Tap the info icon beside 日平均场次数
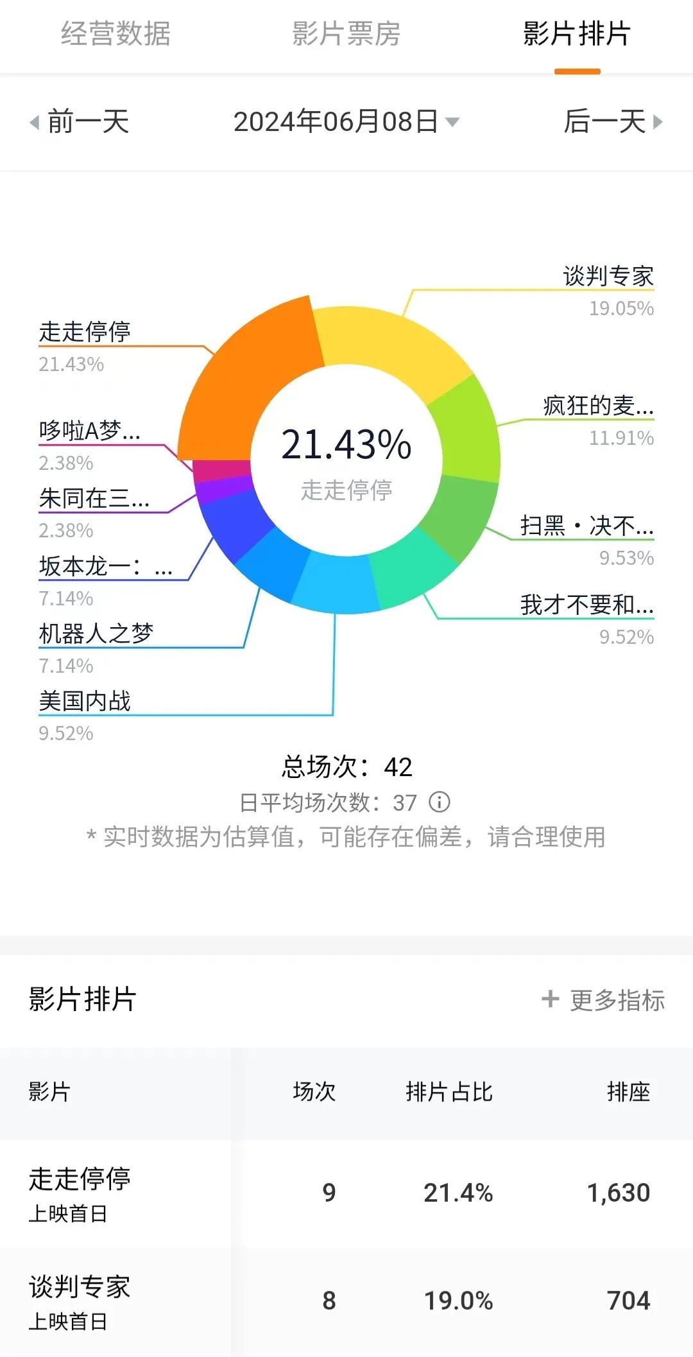 click(x=440, y=802)
